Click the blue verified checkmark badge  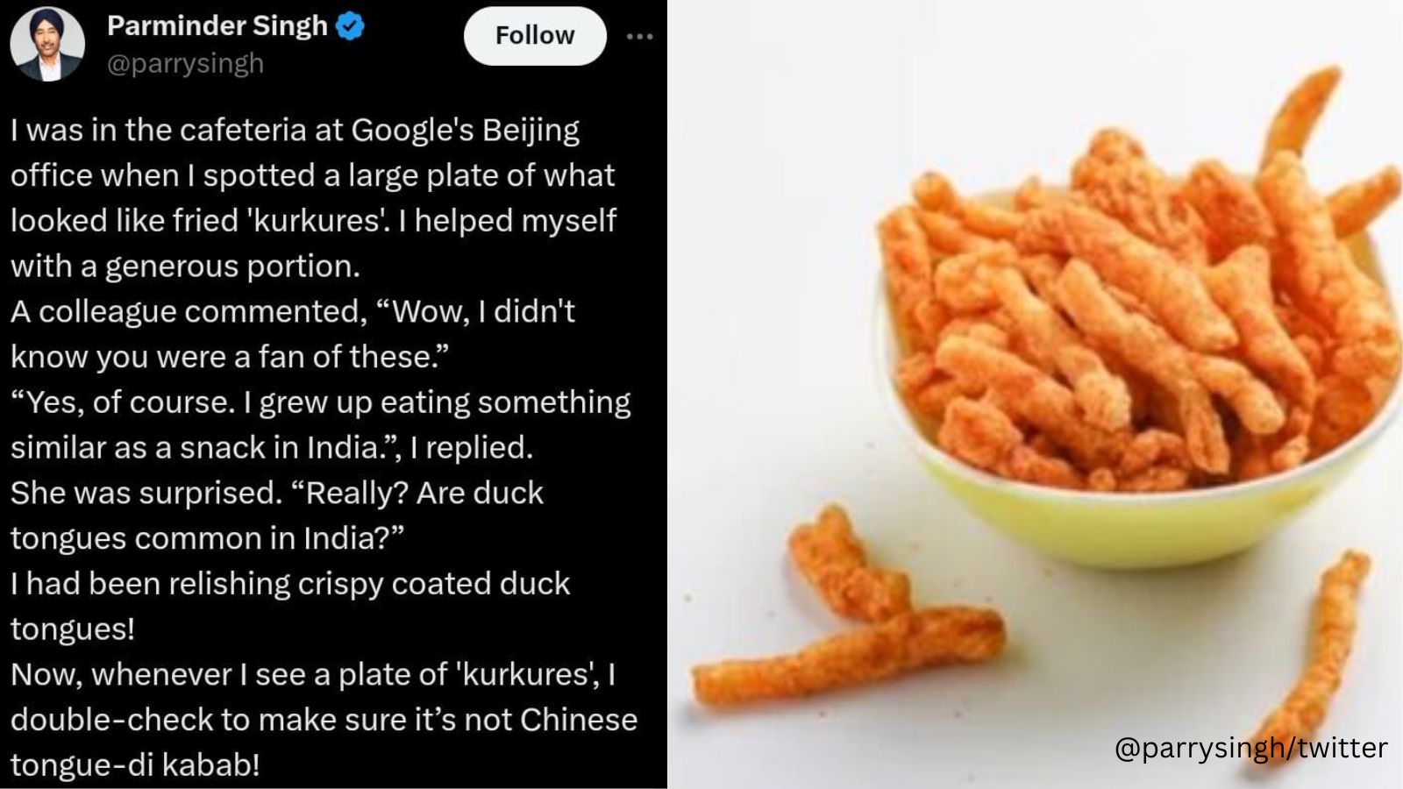(x=350, y=26)
